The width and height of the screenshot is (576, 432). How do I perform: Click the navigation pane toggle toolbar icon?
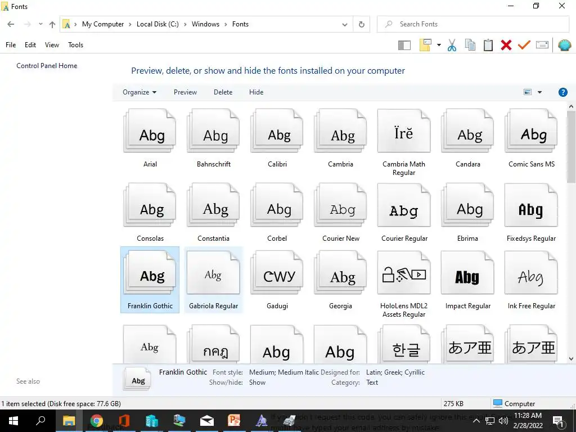tap(404, 45)
